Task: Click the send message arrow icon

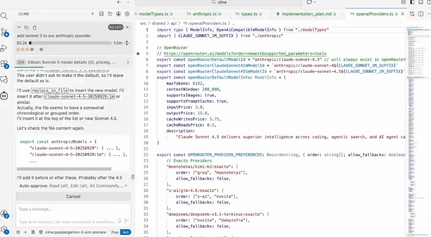Action: pos(126,220)
